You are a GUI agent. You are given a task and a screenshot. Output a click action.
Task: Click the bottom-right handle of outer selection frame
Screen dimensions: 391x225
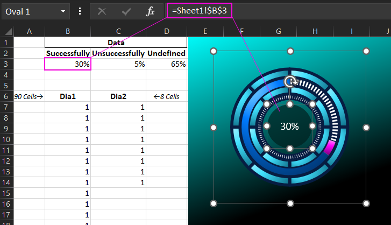[x=366, y=203]
